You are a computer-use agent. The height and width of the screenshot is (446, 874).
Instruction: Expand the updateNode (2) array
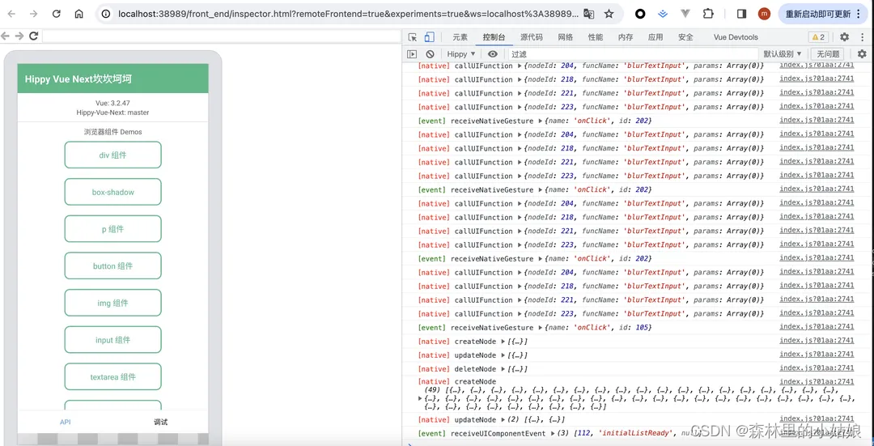click(x=503, y=420)
